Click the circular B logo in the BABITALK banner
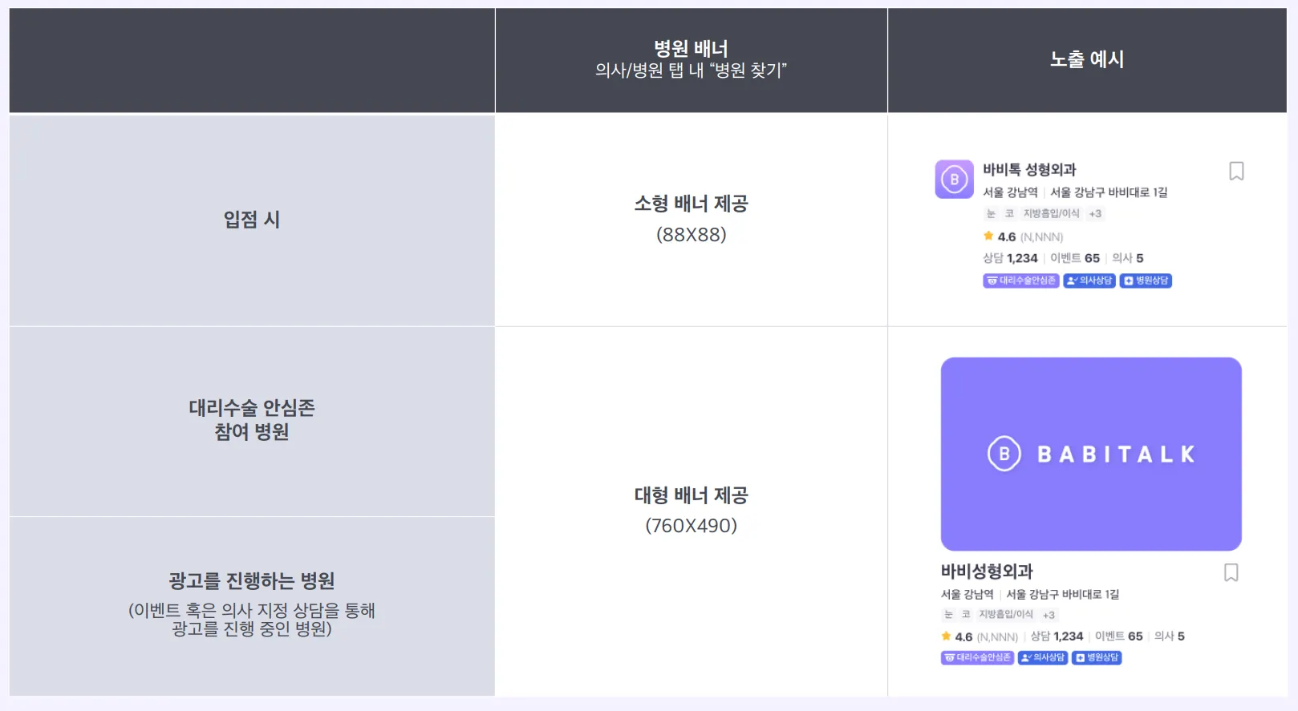The image size is (1298, 711). [1004, 454]
